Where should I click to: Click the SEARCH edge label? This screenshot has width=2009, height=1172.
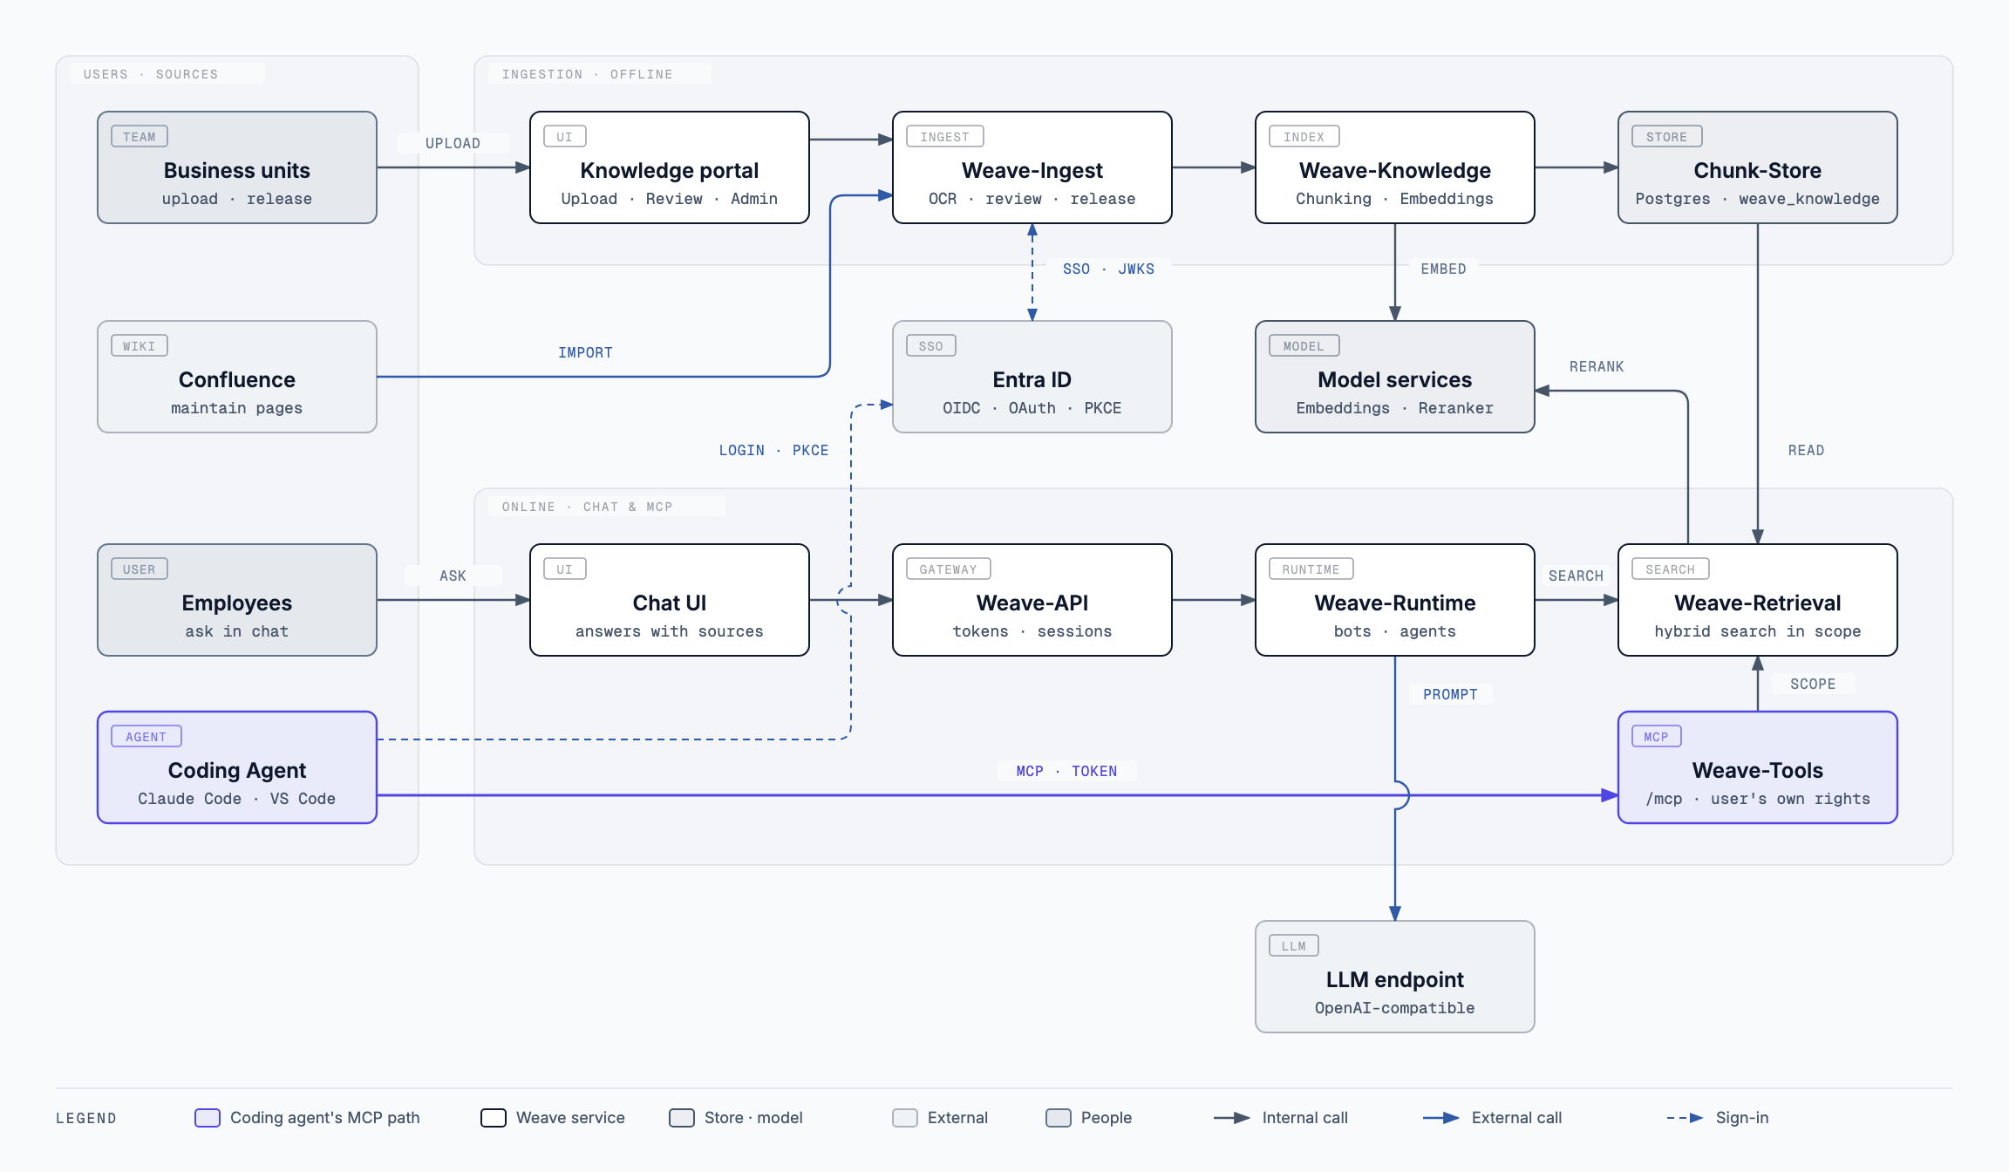(x=1576, y=576)
